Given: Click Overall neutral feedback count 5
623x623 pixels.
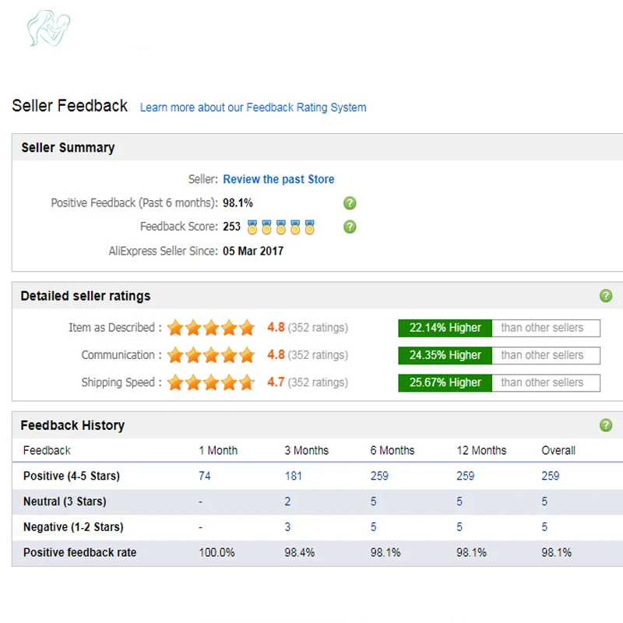Looking at the screenshot, I should 544,502.
